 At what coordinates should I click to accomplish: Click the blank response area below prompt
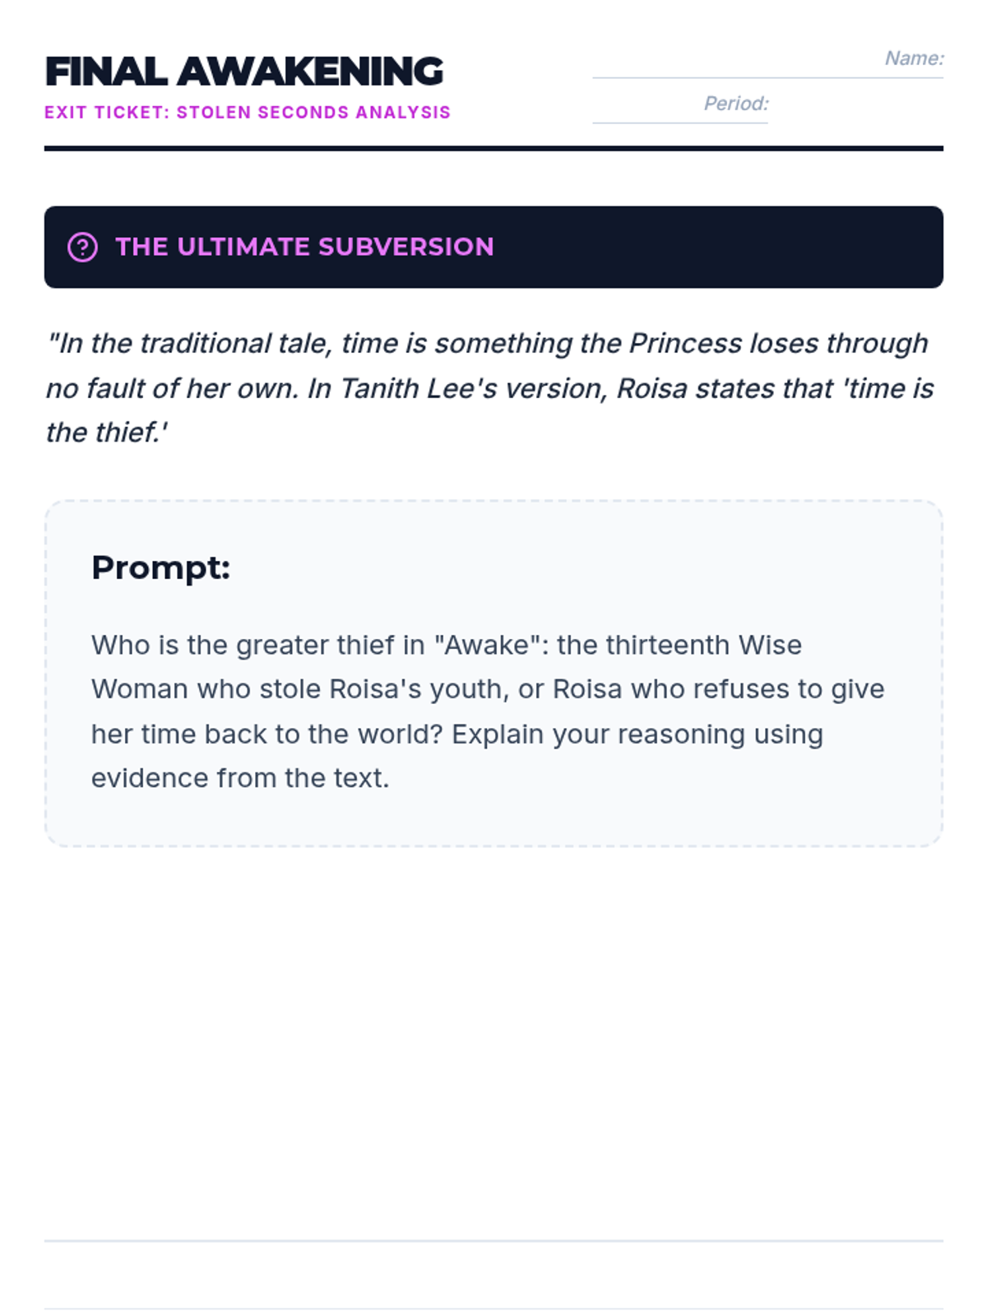(493, 1040)
